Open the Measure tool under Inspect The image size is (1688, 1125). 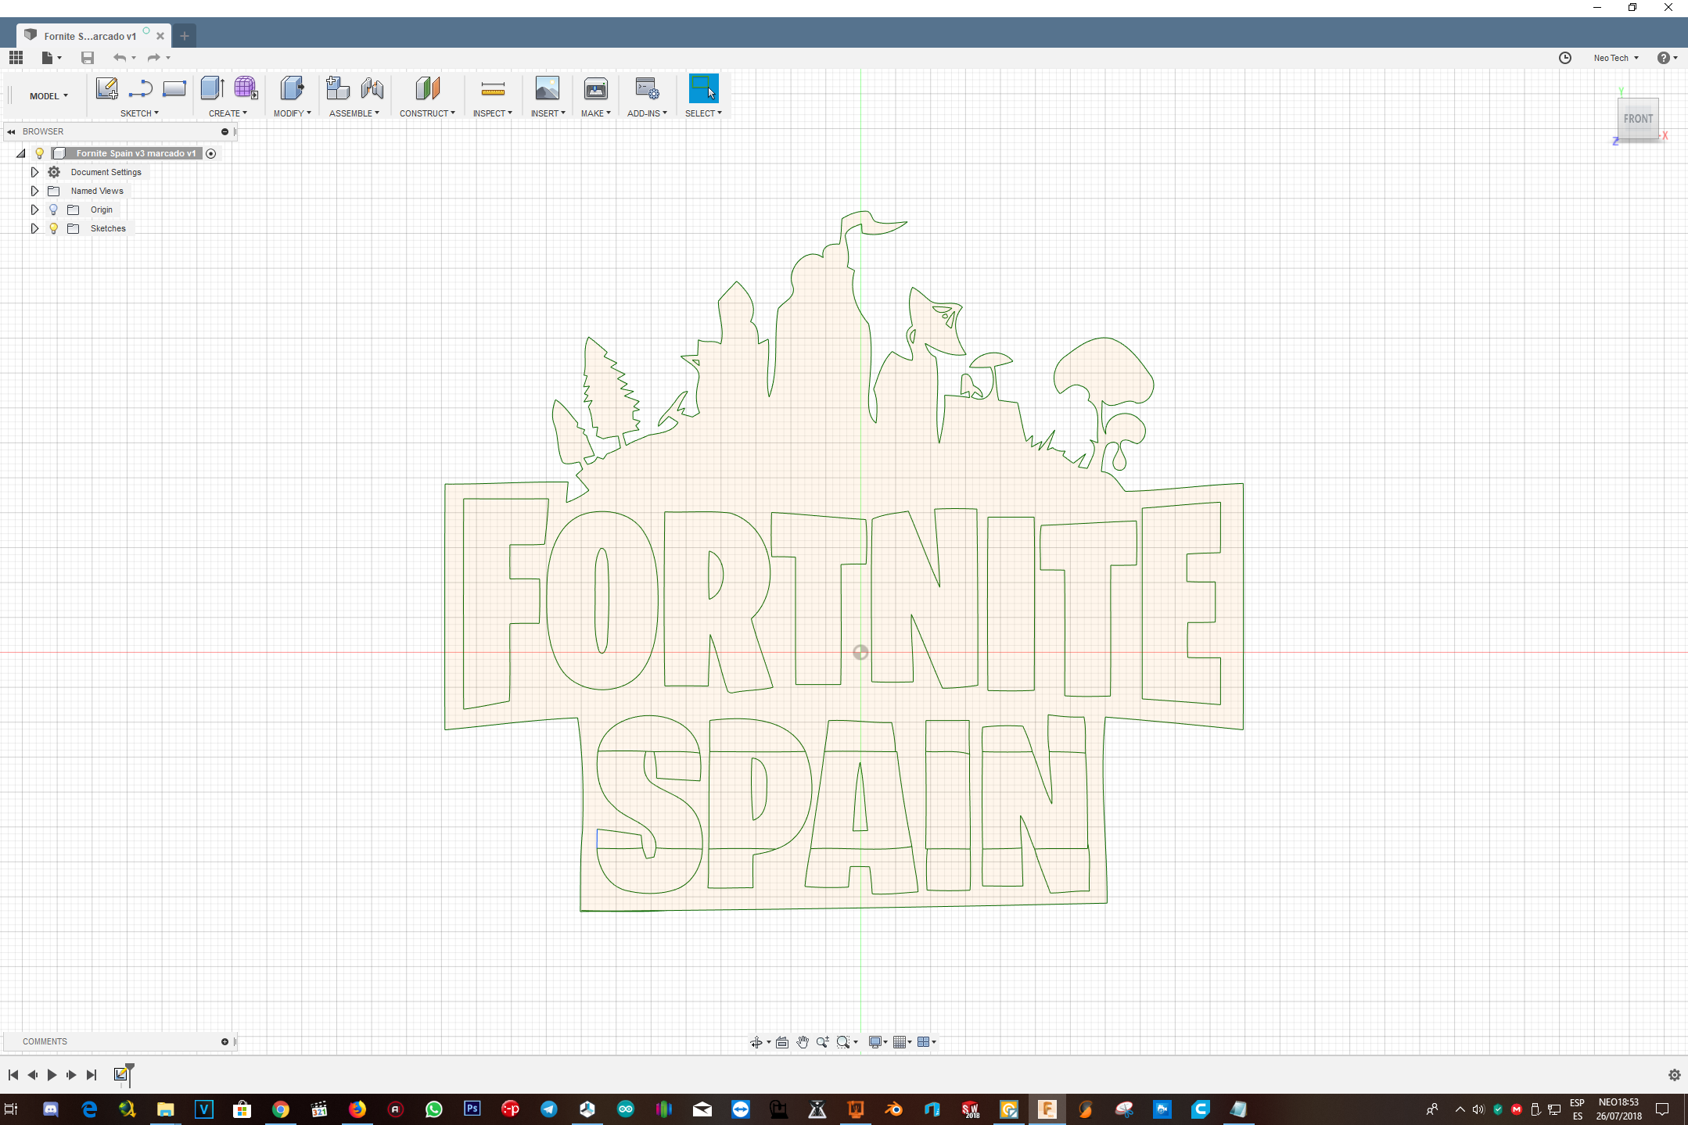pyautogui.click(x=493, y=88)
